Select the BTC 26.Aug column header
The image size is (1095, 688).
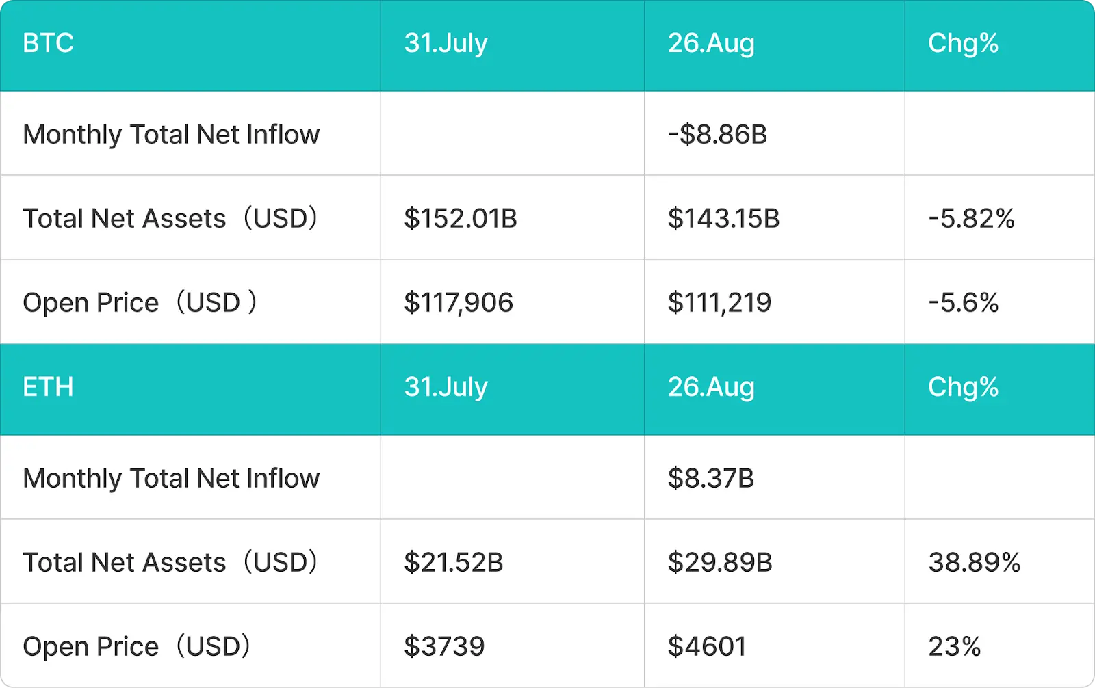pos(775,45)
